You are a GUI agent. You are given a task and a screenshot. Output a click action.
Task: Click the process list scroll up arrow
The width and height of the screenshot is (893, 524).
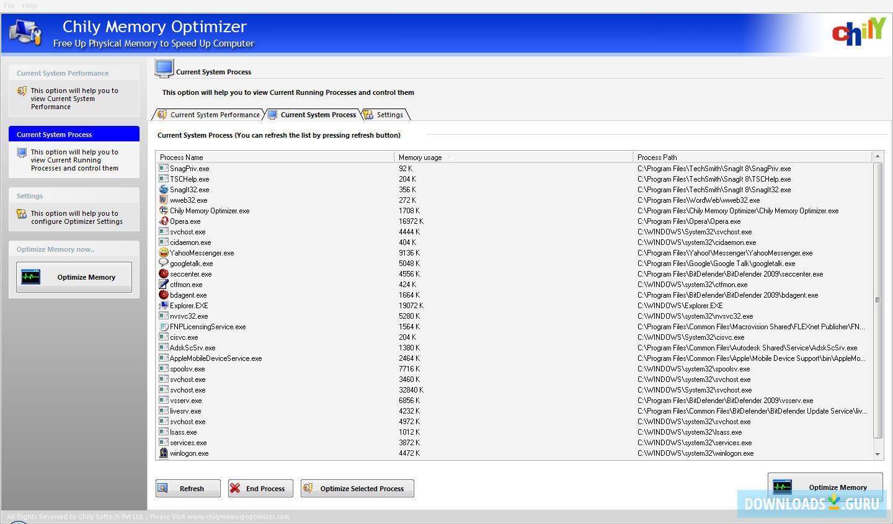(877, 156)
